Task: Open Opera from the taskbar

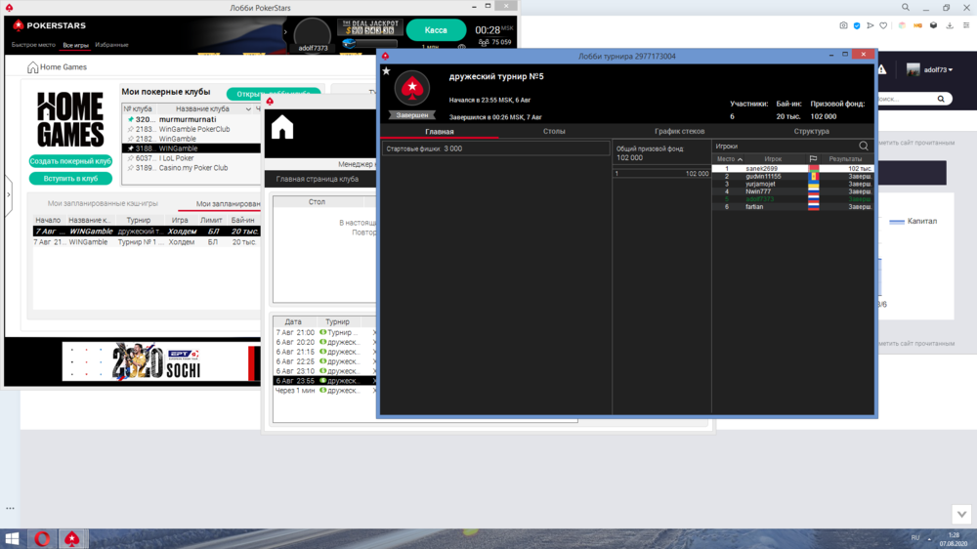Action: click(x=43, y=538)
